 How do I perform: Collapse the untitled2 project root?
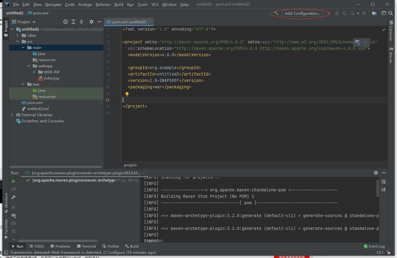tap(12, 29)
